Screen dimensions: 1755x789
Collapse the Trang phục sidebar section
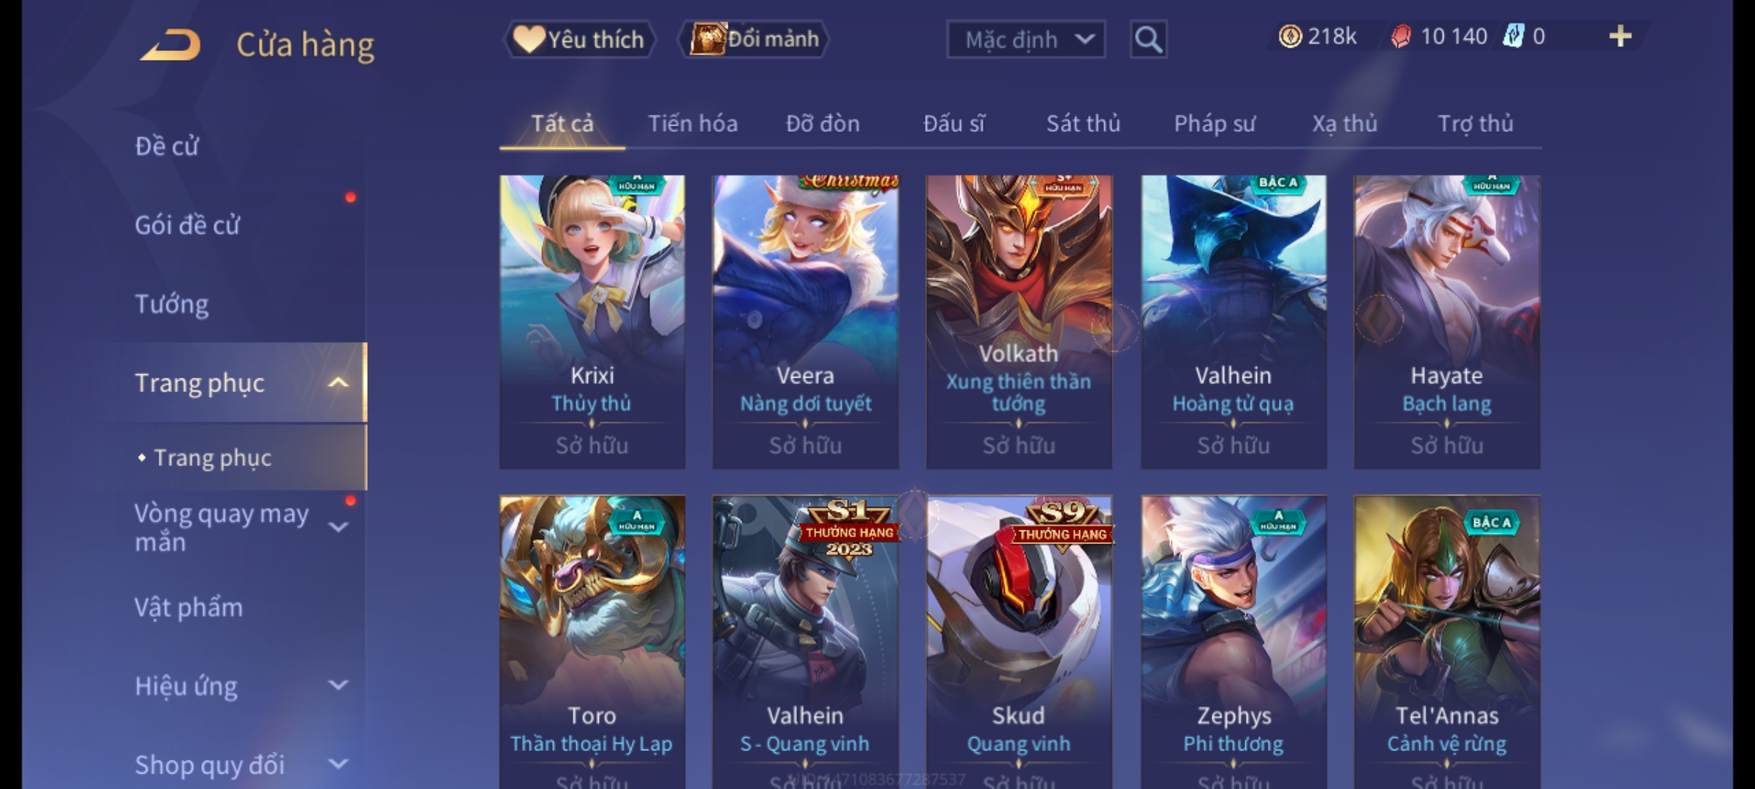[x=338, y=383]
